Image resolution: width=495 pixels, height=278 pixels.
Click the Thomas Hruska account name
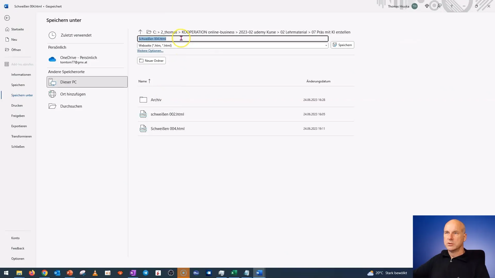point(398,6)
